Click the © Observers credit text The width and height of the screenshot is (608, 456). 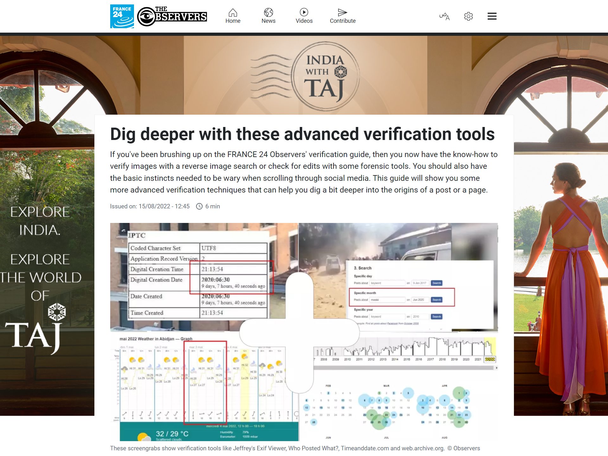pos(464,448)
